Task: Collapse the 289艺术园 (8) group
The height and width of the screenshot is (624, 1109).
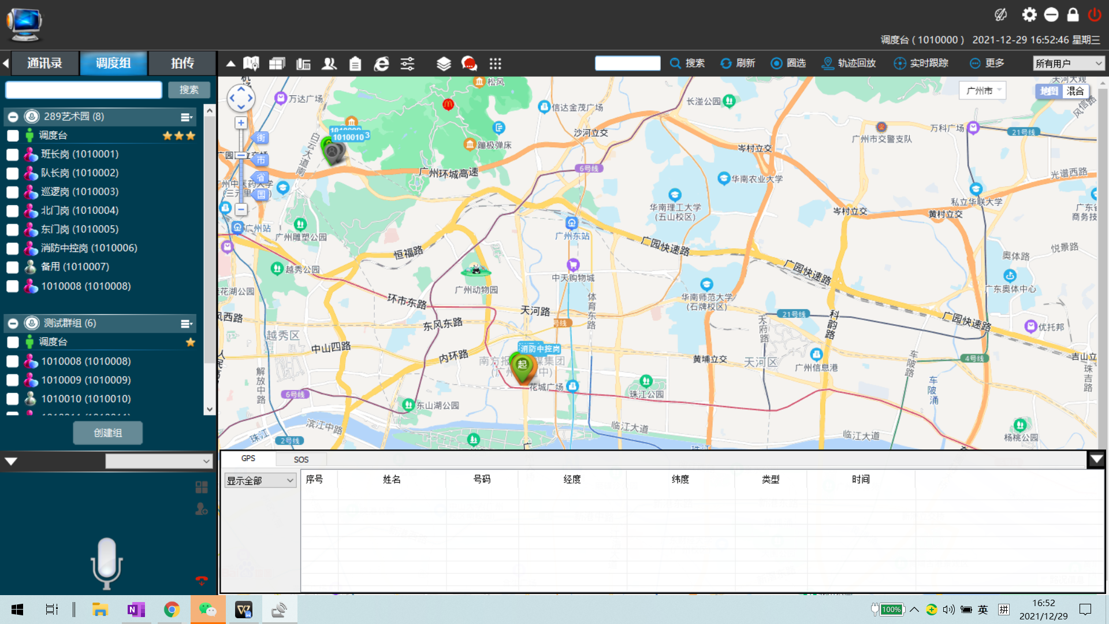Action: [x=13, y=117]
